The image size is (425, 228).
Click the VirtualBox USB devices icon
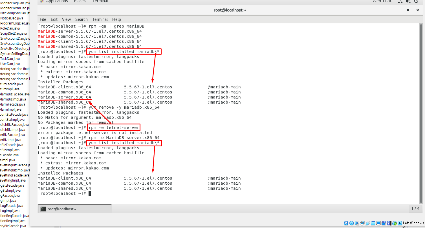pos(367,223)
